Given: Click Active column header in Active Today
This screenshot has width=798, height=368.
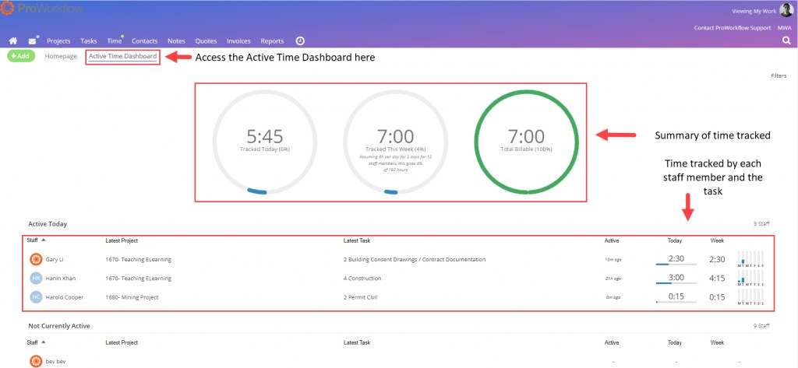Looking at the screenshot, I should [x=612, y=240].
